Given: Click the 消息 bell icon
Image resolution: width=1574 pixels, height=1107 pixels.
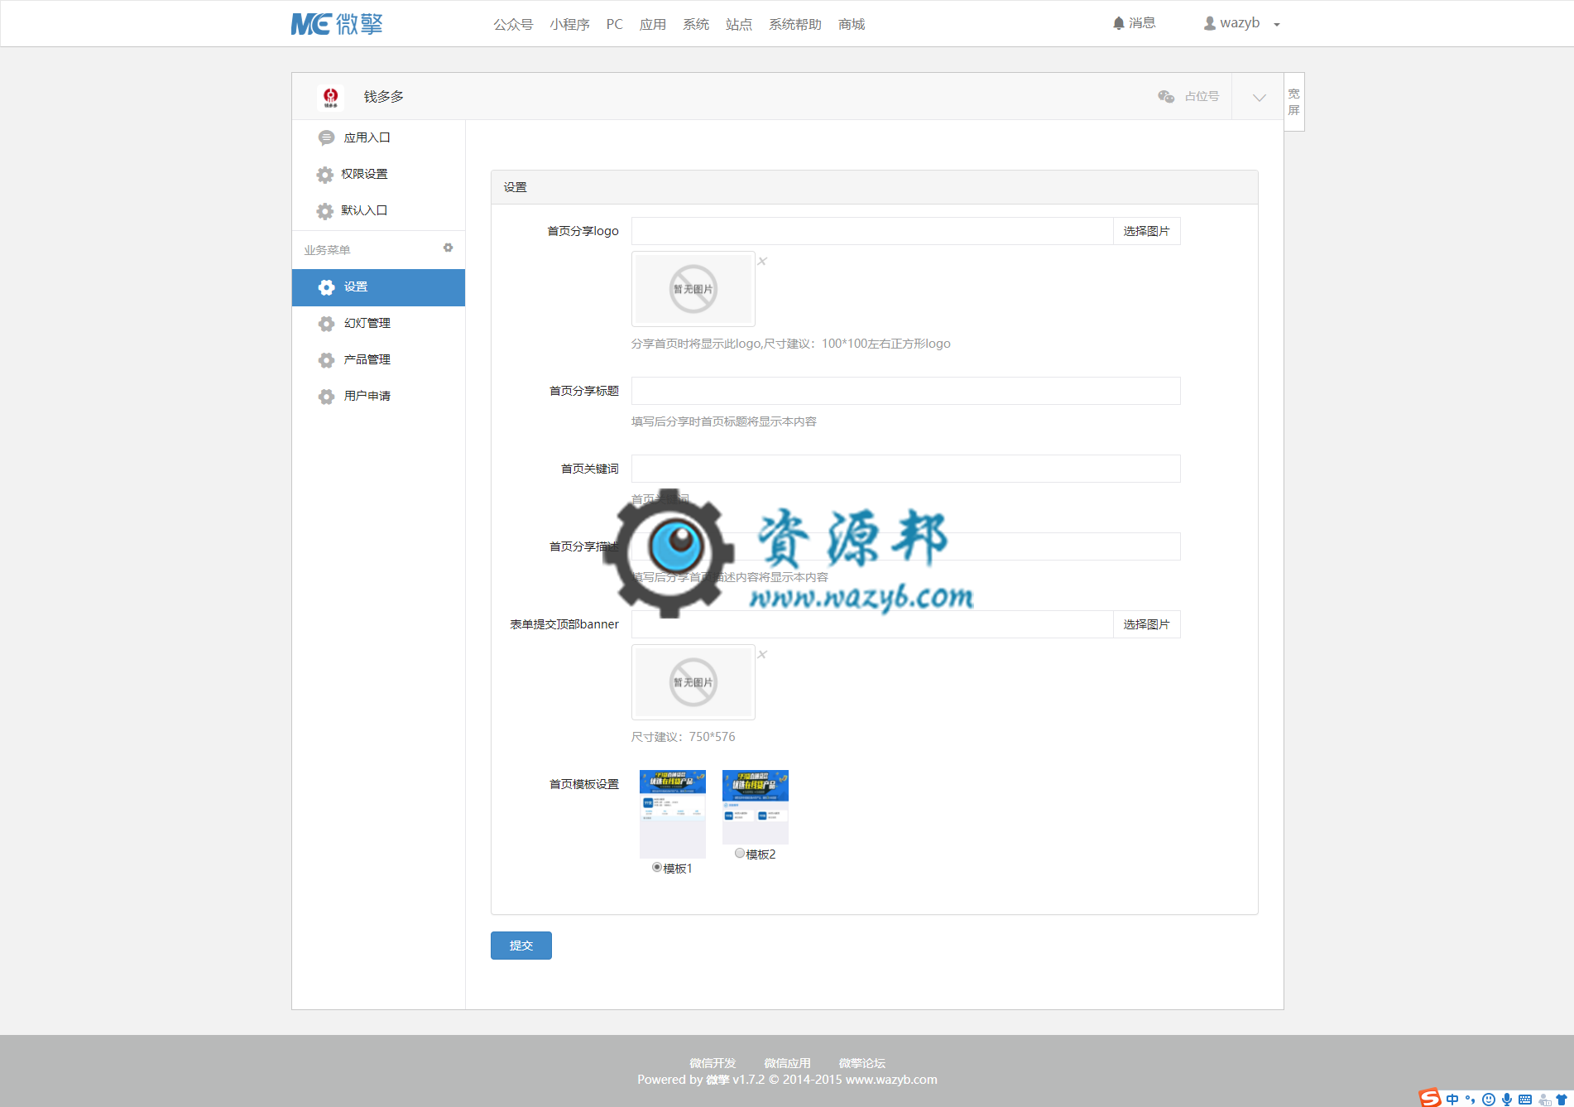Looking at the screenshot, I should click(x=1119, y=23).
